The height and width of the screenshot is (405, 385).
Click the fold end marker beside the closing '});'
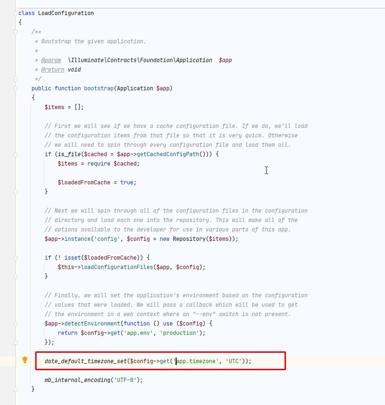[x=16, y=342]
